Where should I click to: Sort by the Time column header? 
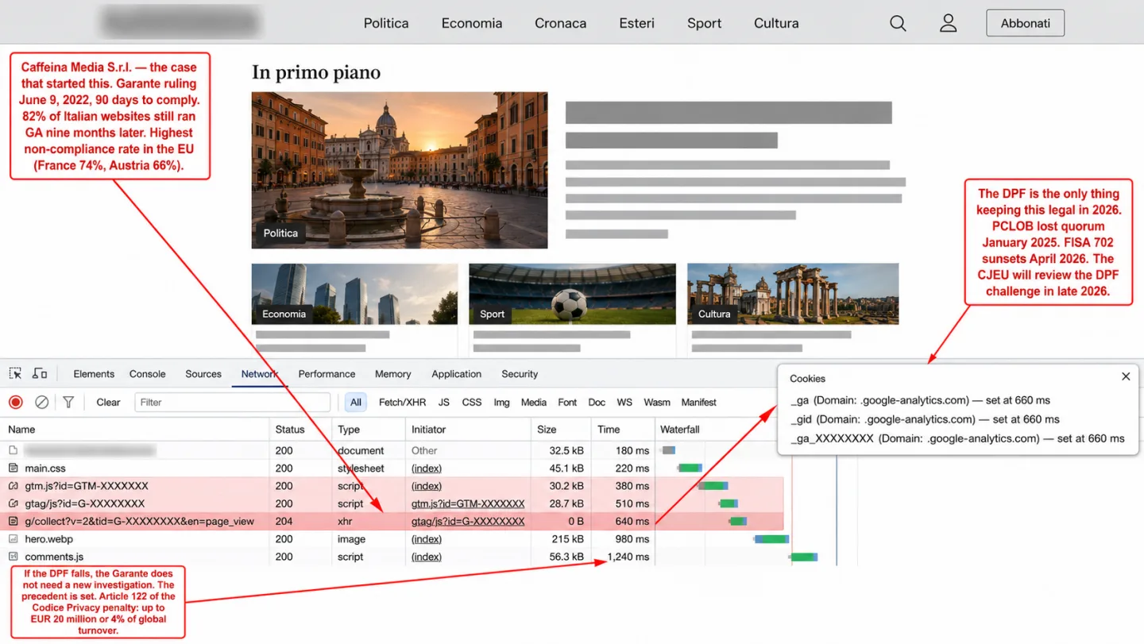(x=609, y=430)
